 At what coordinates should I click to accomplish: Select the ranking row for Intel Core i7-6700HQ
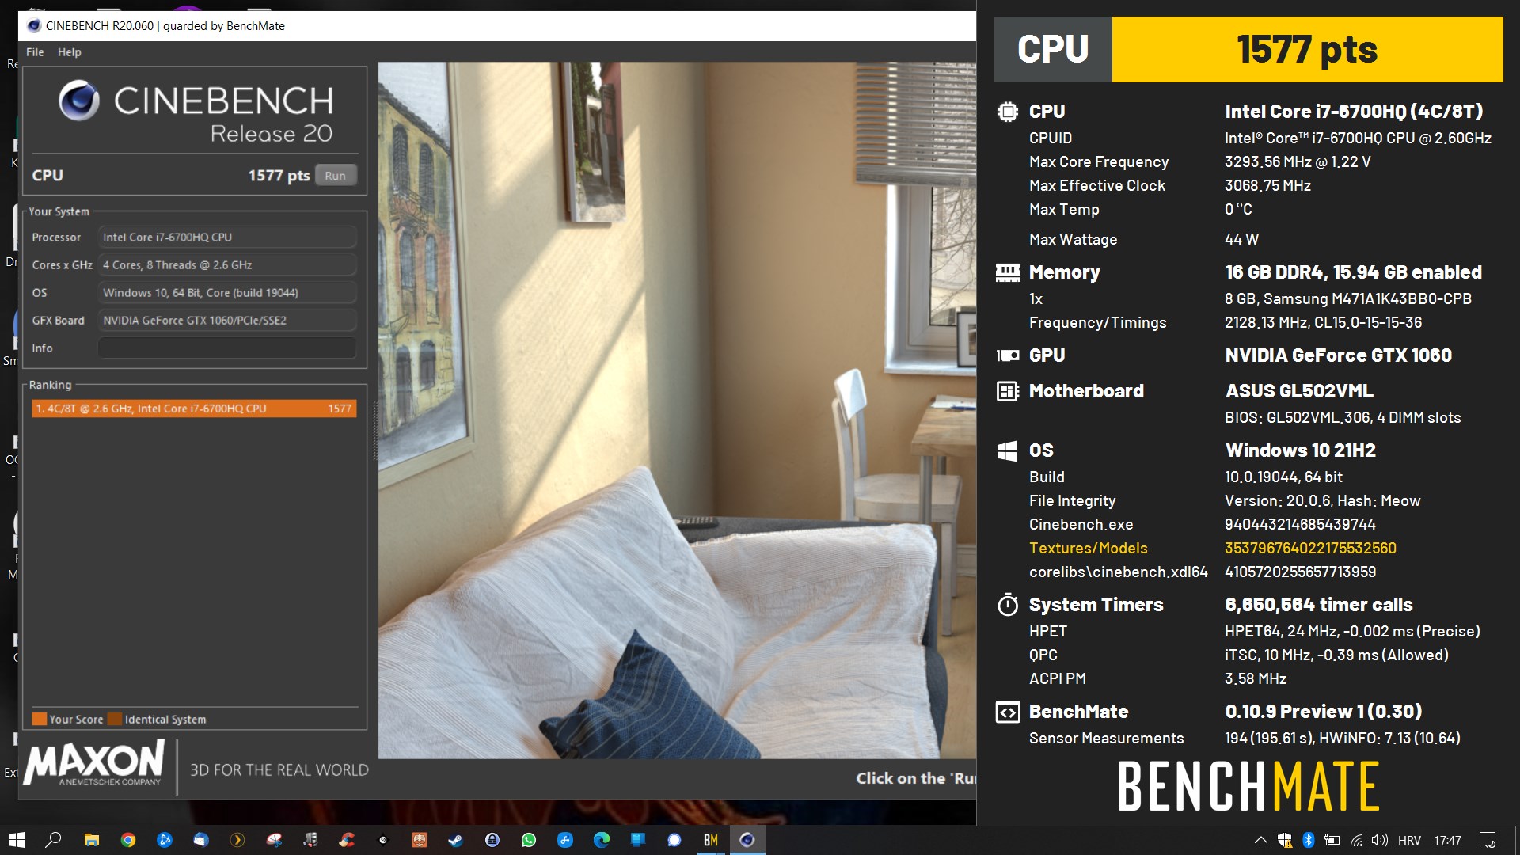click(194, 408)
